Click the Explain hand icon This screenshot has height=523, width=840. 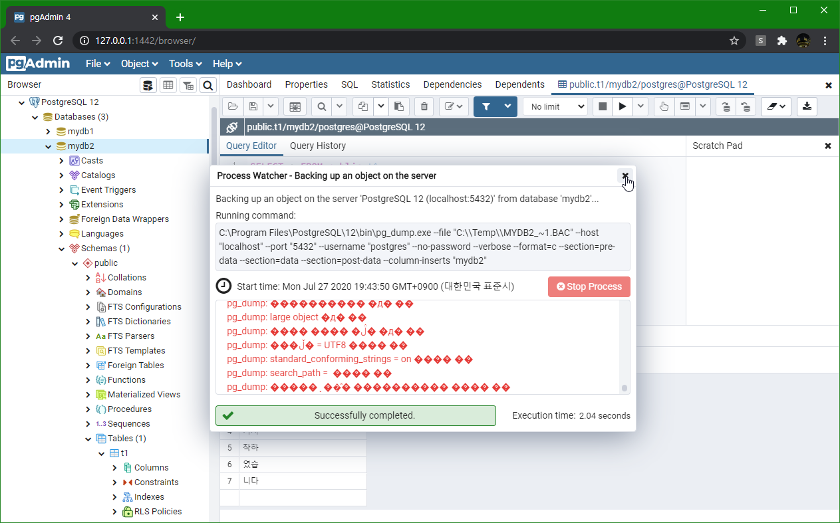[664, 106]
